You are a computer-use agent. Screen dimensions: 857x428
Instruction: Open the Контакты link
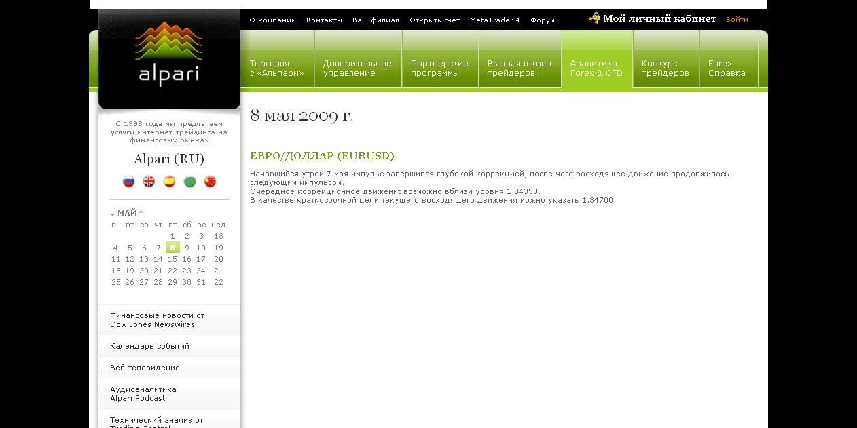(x=324, y=20)
